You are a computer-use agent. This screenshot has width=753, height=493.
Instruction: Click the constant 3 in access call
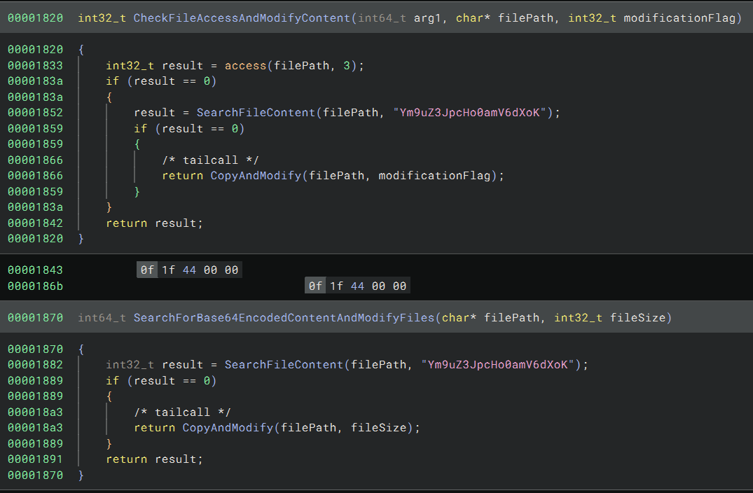coord(347,66)
